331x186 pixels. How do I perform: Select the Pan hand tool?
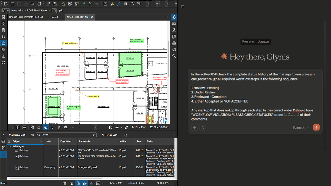coord(46,127)
